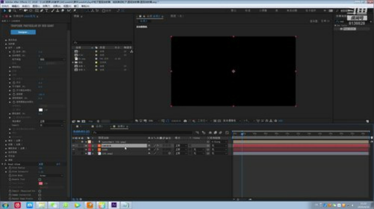Select the Unified Camera tool
The image size is (374, 209).
tap(25, 11)
